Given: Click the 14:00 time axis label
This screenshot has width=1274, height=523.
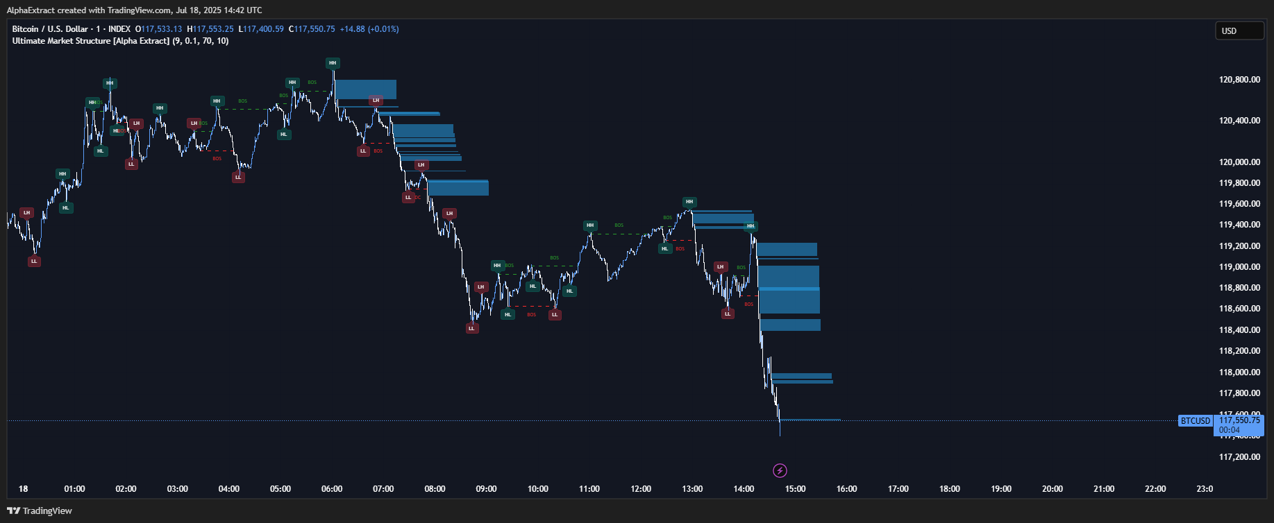Looking at the screenshot, I should 744,489.
